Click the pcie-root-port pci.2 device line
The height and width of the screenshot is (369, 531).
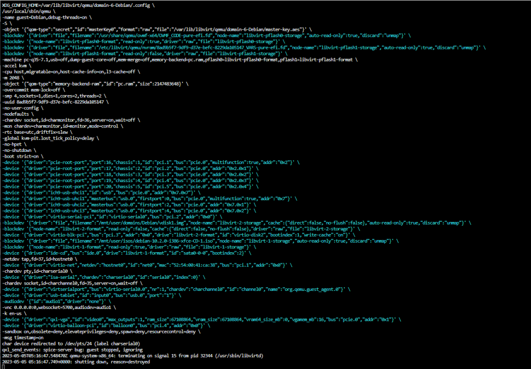click(131, 169)
